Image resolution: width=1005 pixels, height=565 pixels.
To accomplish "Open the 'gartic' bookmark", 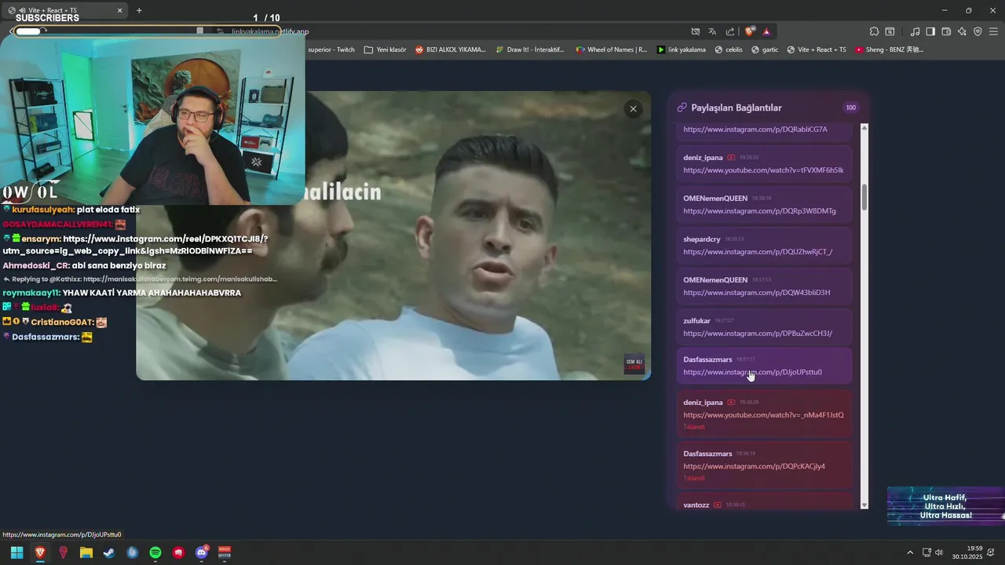I will [765, 49].
